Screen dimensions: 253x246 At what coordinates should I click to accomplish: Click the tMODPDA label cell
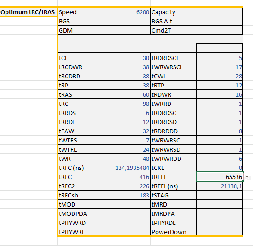click(x=81, y=213)
